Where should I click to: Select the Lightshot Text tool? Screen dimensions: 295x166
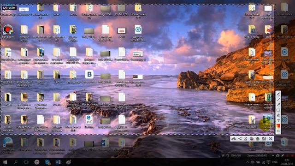pos(278,120)
